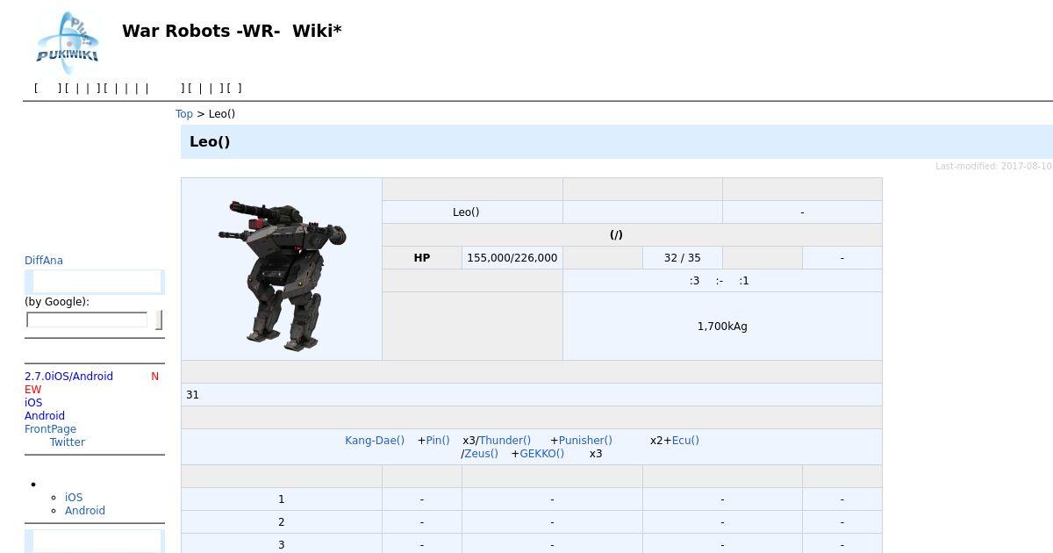
Task: Focus the Google search input field
Action: point(87,320)
